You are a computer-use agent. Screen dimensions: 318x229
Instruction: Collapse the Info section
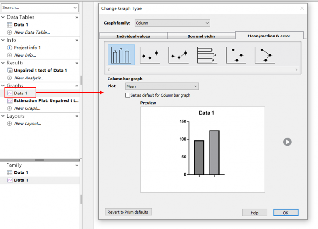(3, 40)
